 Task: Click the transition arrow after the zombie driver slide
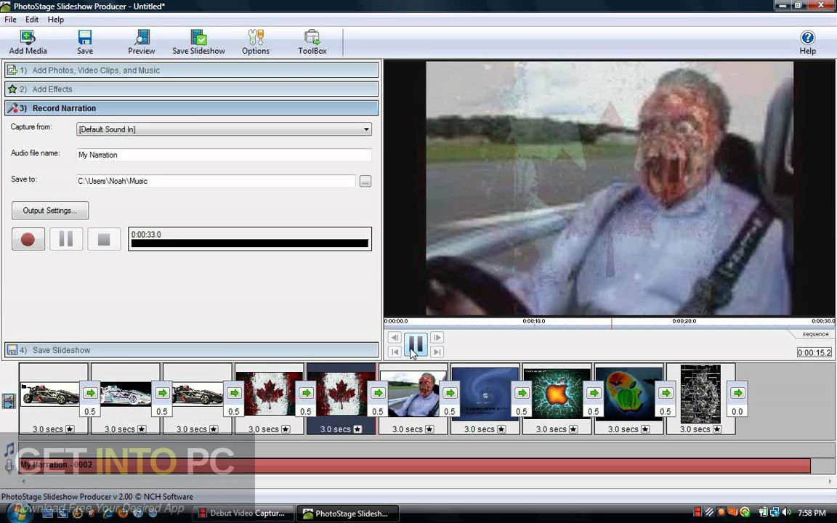click(x=450, y=393)
